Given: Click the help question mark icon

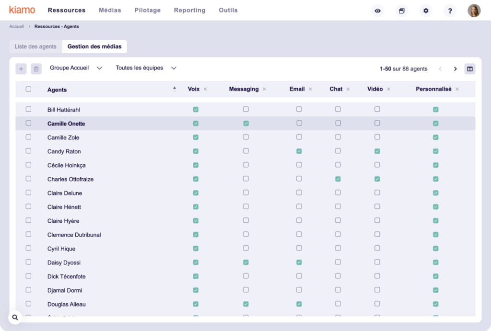Looking at the screenshot, I should tap(450, 11).
